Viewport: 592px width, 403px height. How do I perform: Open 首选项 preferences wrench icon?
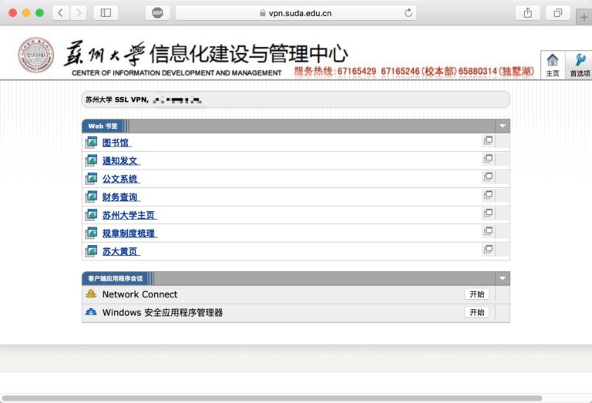[580, 65]
